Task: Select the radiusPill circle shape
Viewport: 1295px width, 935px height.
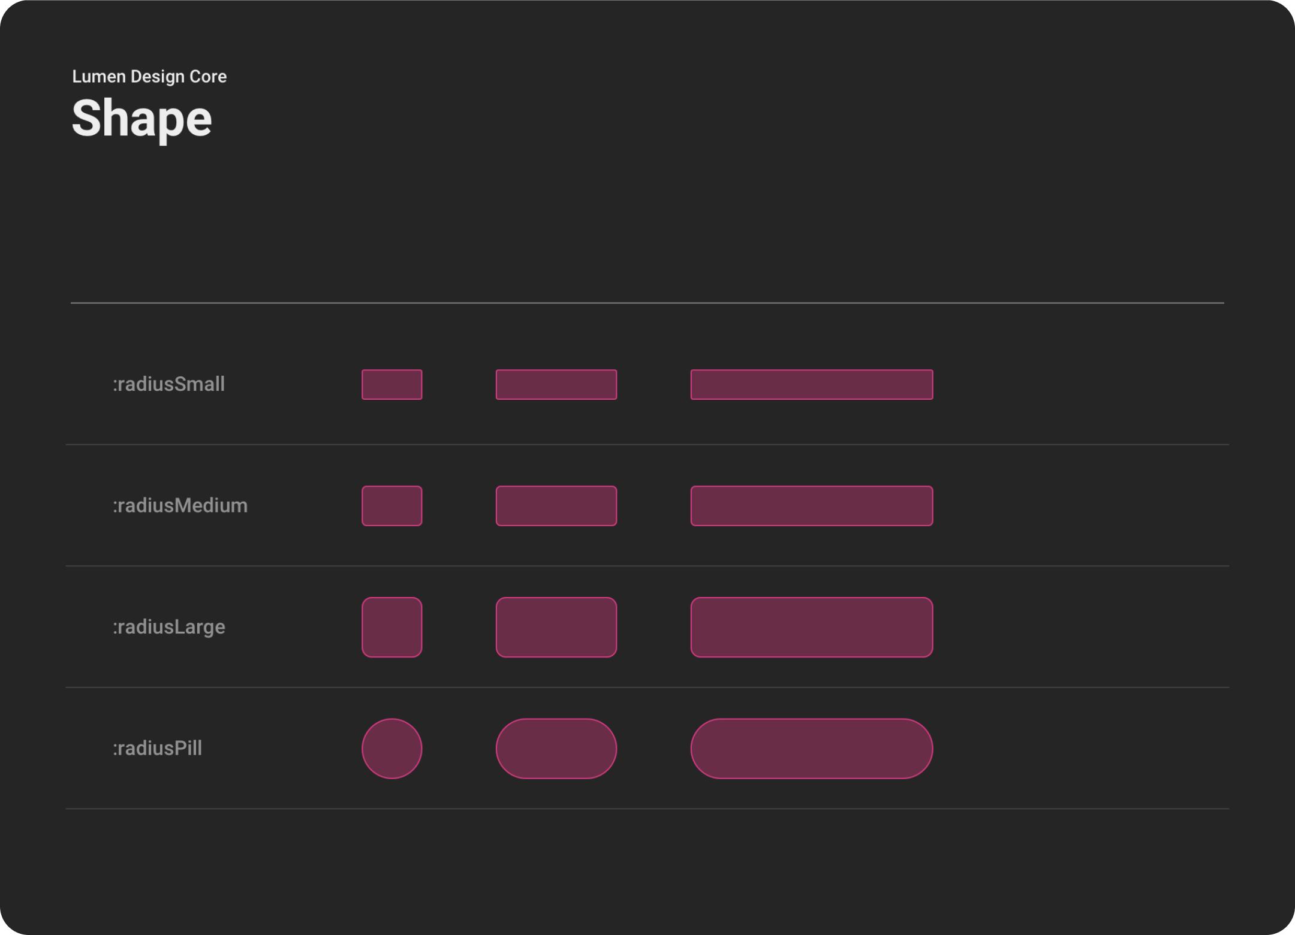Action: [x=391, y=749]
